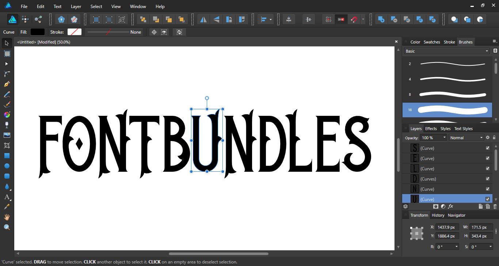Open the snapping options dropdown arrow
499x266 pixels.
click(x=363, y=19)
